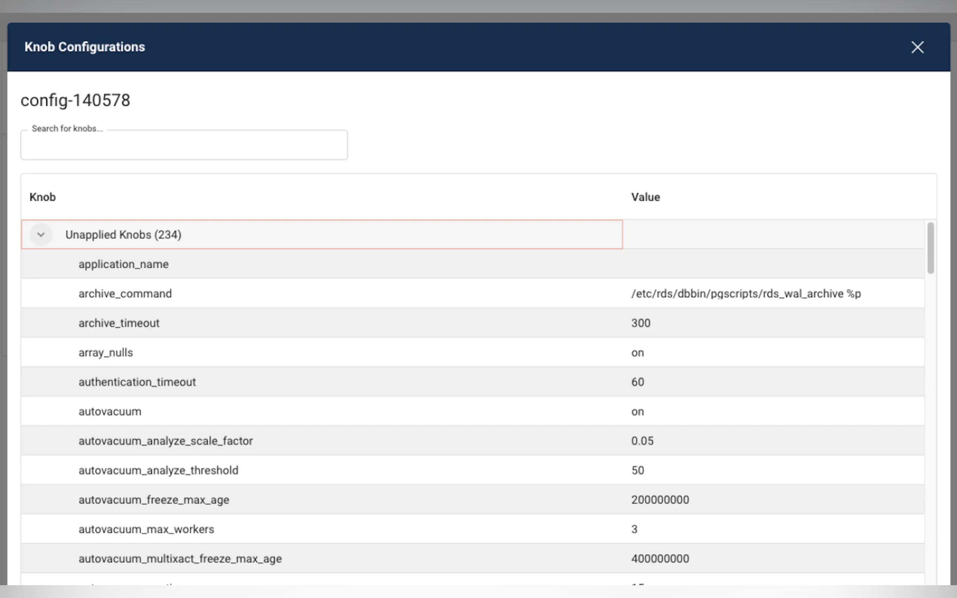Click the Value column header

tap(645, 197)
